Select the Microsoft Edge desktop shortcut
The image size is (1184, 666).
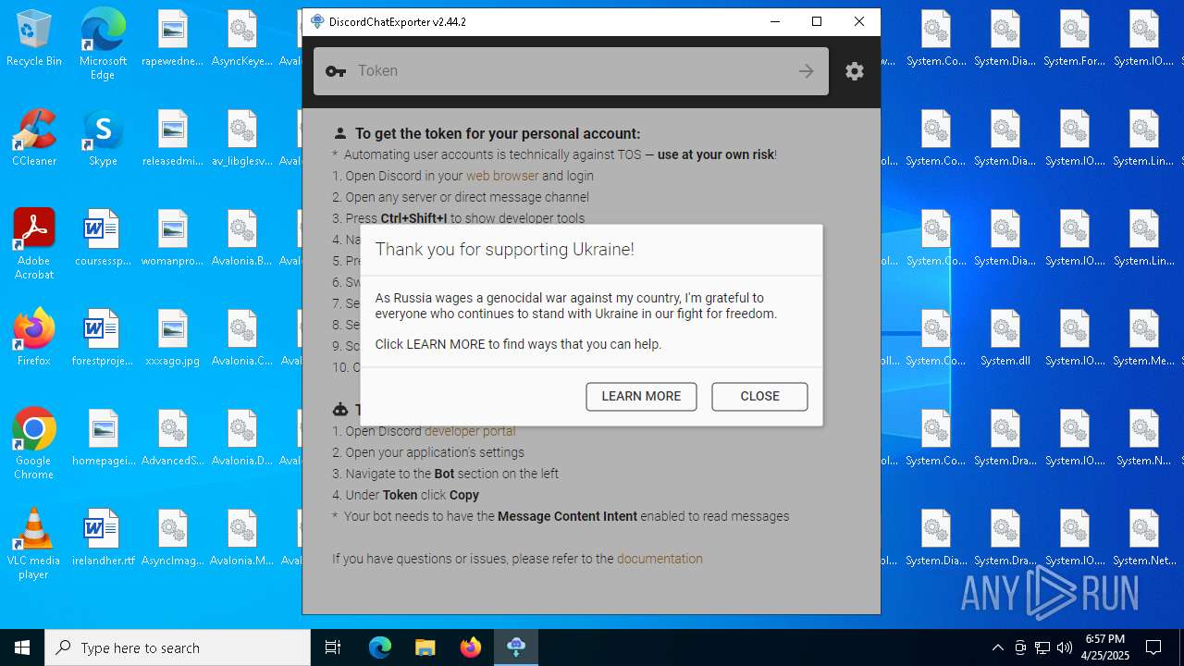103,44
